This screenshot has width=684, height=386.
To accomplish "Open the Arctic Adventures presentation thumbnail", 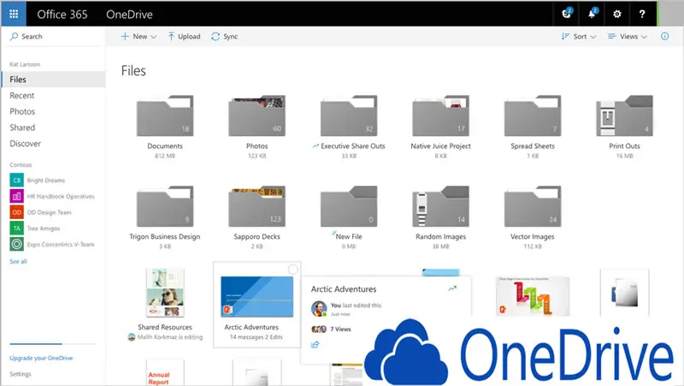I will pos(257,296).
